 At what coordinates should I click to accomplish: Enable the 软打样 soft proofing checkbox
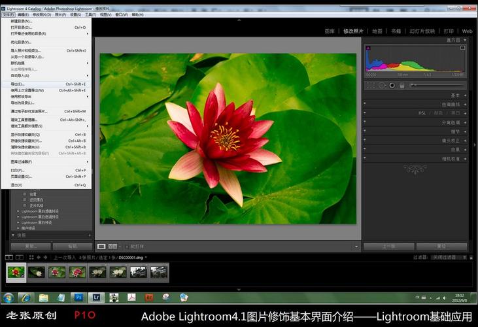click(127, 247)
